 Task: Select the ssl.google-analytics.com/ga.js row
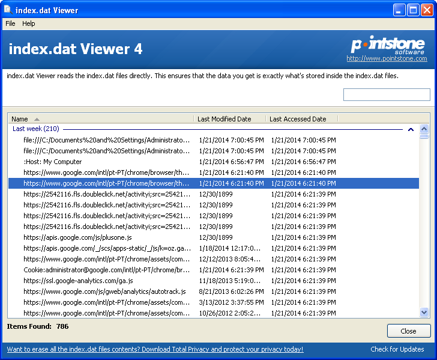click(214, 281)
